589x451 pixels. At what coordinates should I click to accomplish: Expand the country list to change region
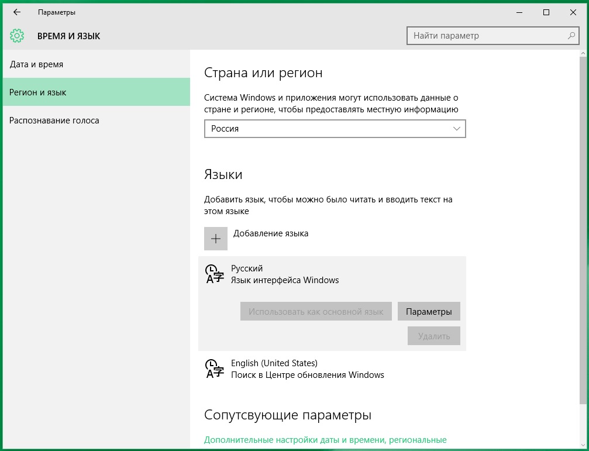pyautogui.click(x=335, y=129)
